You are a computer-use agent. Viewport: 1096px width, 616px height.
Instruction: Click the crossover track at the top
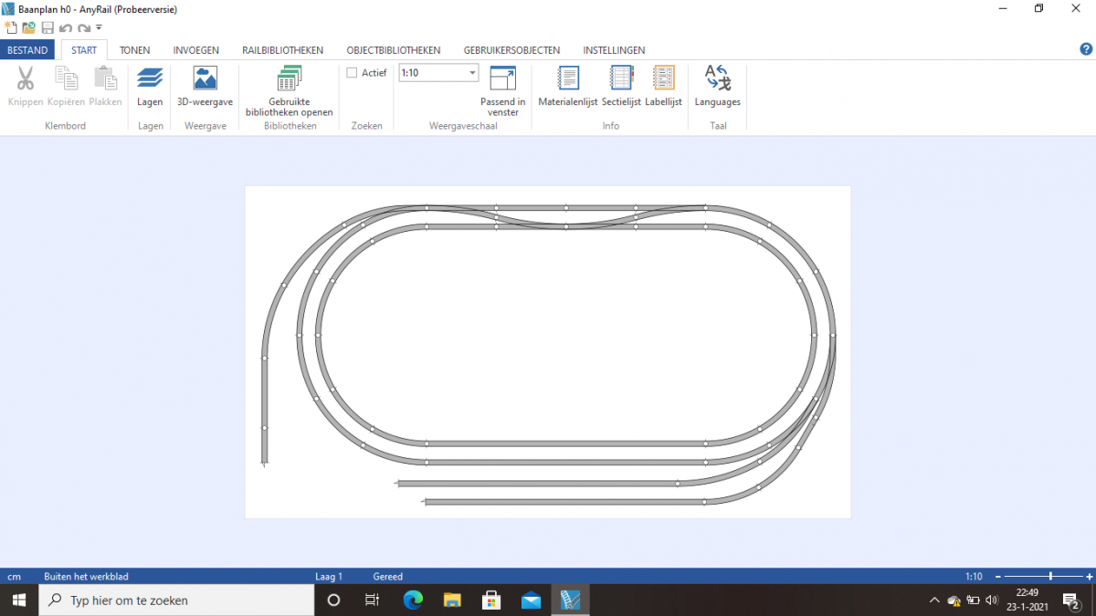click(565, 217)
